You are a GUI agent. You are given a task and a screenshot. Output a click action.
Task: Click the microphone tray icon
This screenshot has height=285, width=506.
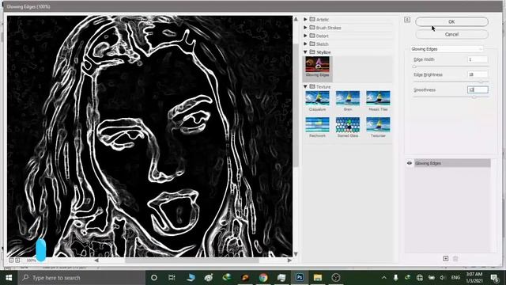395,278
